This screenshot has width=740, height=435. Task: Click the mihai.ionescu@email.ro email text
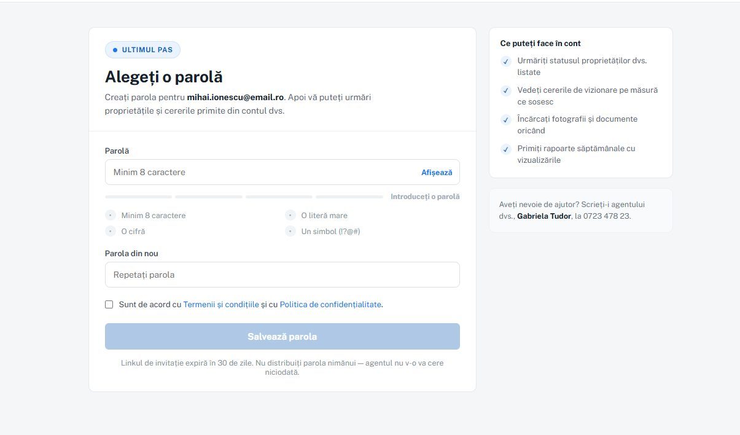point(235,97)
